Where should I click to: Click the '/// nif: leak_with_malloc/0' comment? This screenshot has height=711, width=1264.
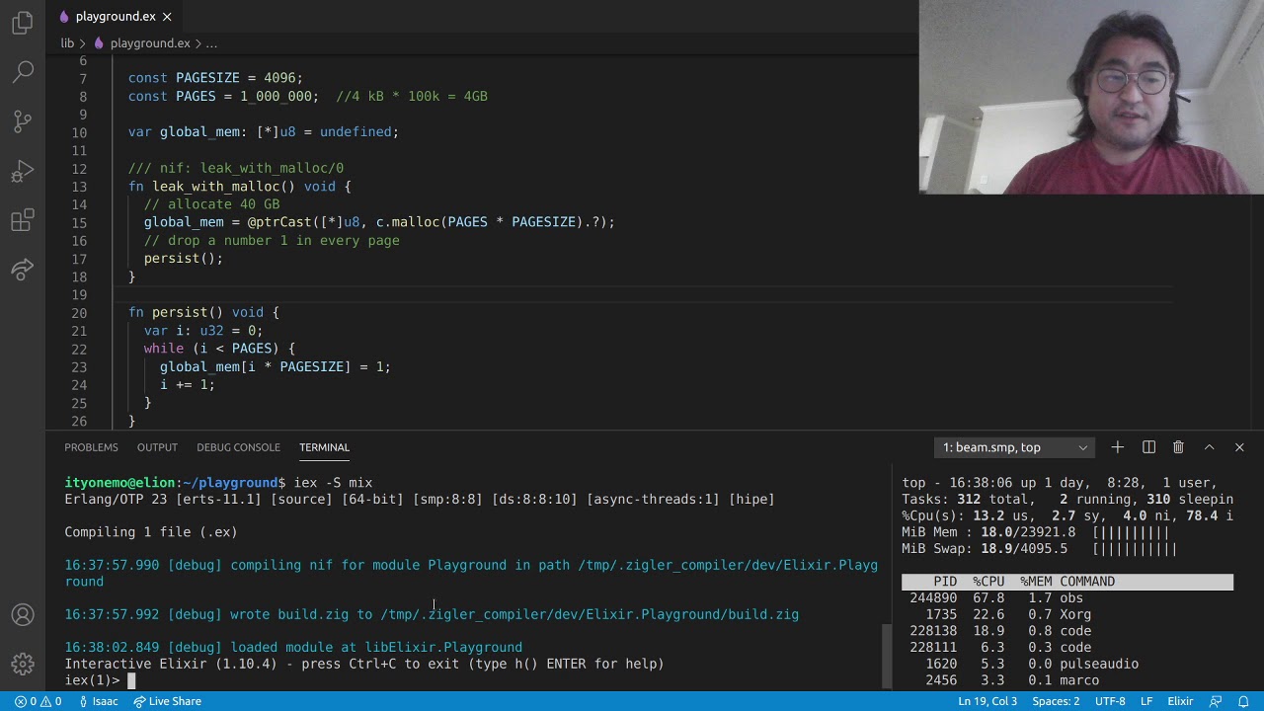tap(236, 169)
